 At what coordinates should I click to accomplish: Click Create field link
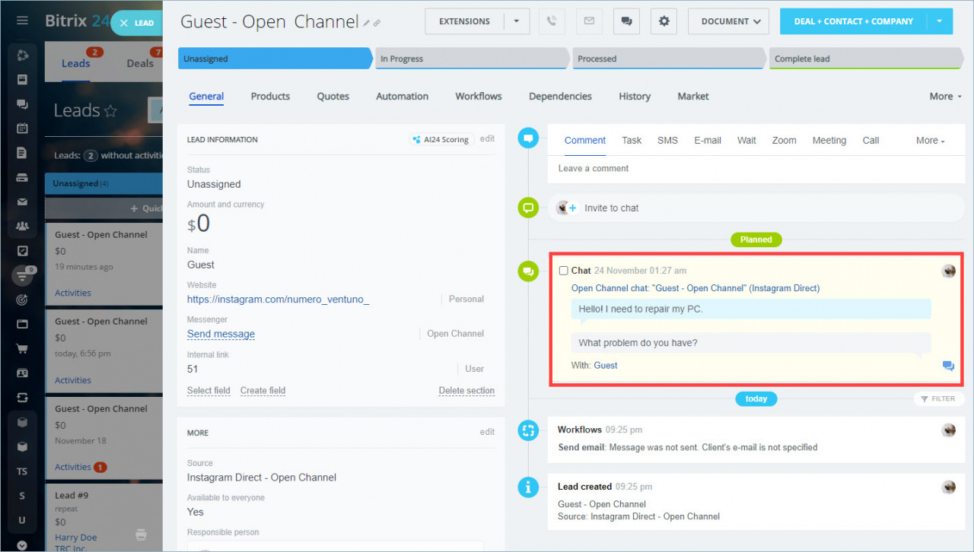(263, 391)
